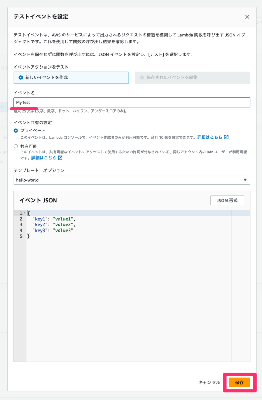The height and width of the screenshot is (400, 262).
Task: Choose the 保存されたイベントを編集 option
Action: point(142,77)
